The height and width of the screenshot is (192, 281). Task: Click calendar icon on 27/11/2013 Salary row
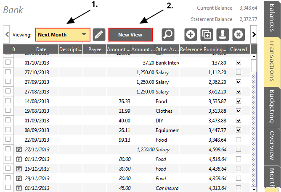pos(19,149)
